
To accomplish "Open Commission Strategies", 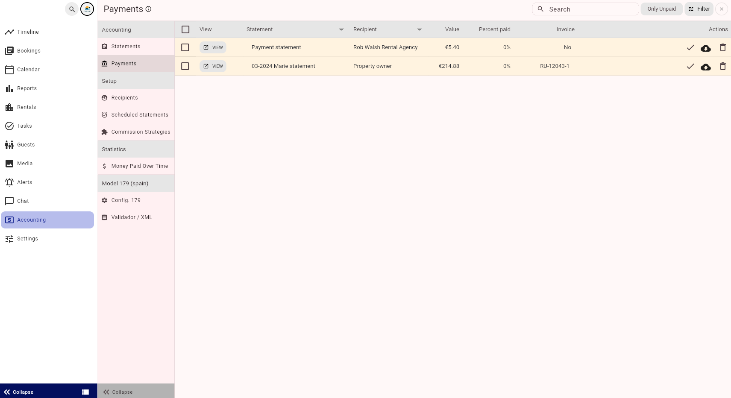I will pos(136,132).
